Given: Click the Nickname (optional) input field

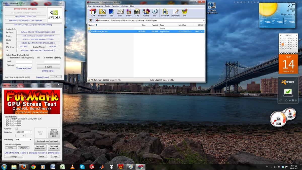Looking at the screenshot, I should pyautogui.click(x=52, y=61).
